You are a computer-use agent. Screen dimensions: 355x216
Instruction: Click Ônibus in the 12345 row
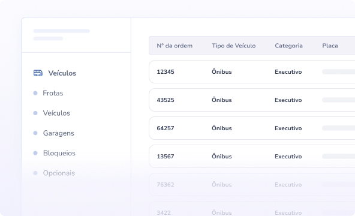[x=222, y=71]
